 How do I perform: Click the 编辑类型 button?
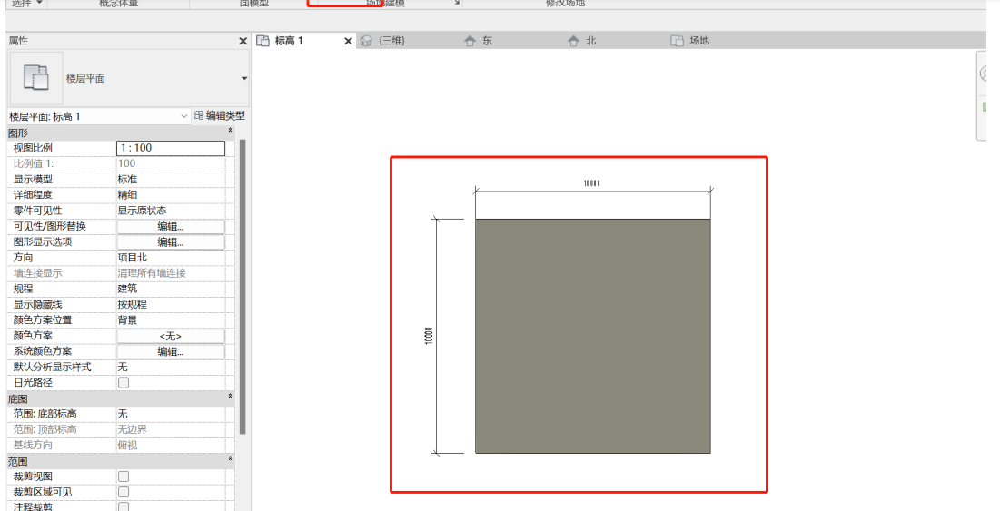(220, 116)
